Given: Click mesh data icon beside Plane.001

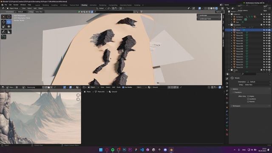Looking at the screenshot, I should (246, 33).
